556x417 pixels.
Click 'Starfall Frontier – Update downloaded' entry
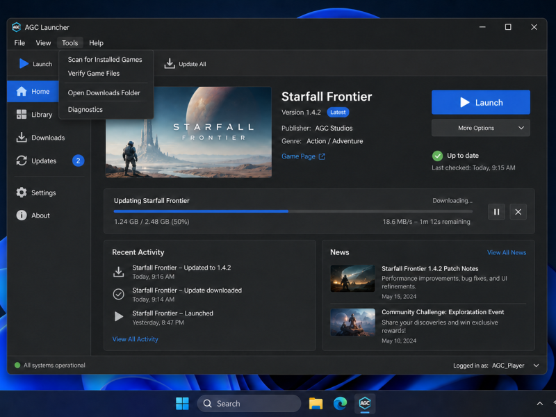(187, 291)
